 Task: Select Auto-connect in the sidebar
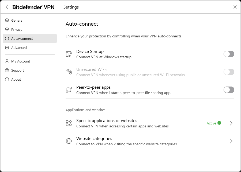22,39
